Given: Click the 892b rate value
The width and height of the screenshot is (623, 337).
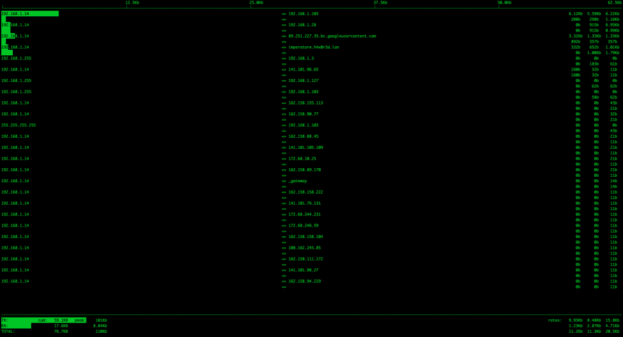Looking at the screenshot, I should point(576,42).
